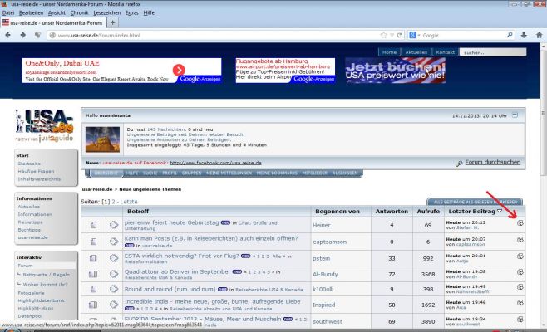Image resolution: width=547 pixels, height=332 pixels.
Task: Click last-post icon in ESTA row
Action: click(x=520, y=256)
